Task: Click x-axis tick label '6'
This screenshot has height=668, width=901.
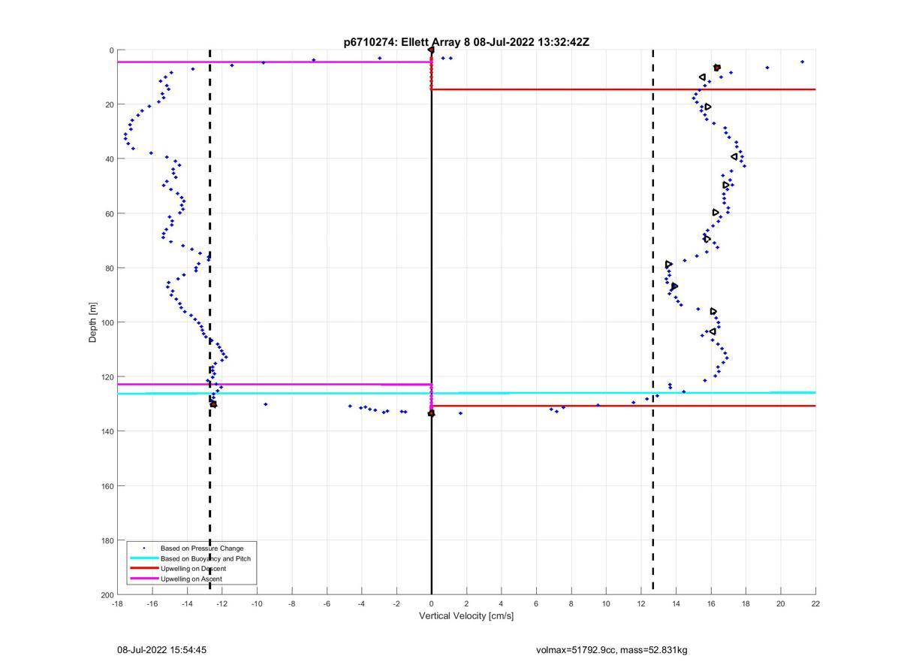Action: click(536, 603)
